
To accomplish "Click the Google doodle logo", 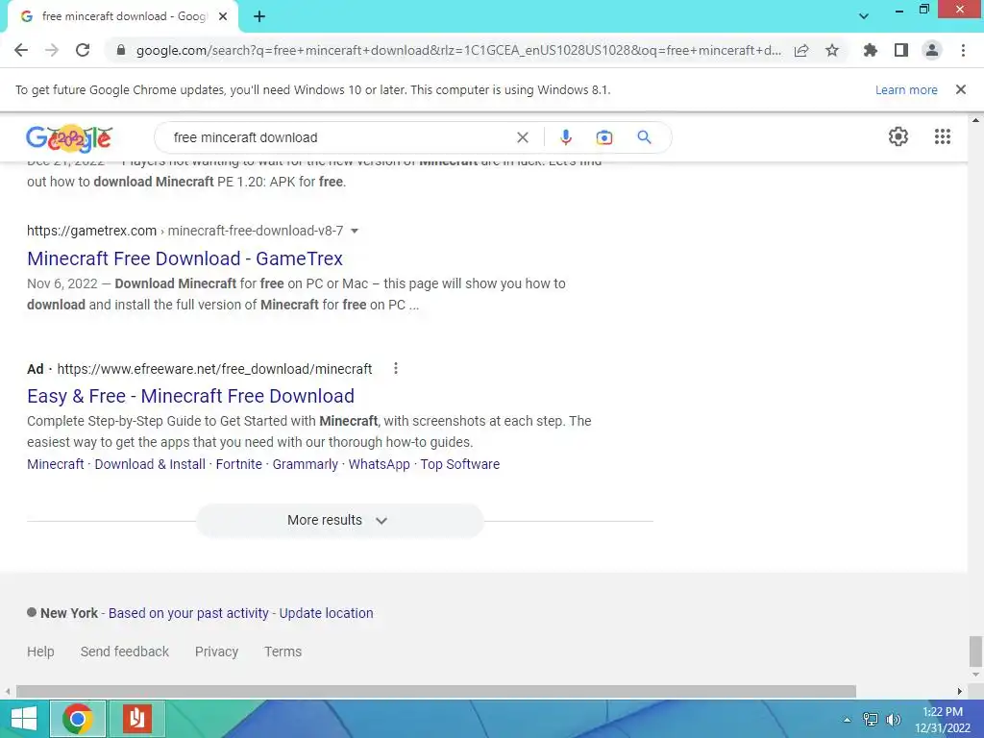I will tap(69, 138).
